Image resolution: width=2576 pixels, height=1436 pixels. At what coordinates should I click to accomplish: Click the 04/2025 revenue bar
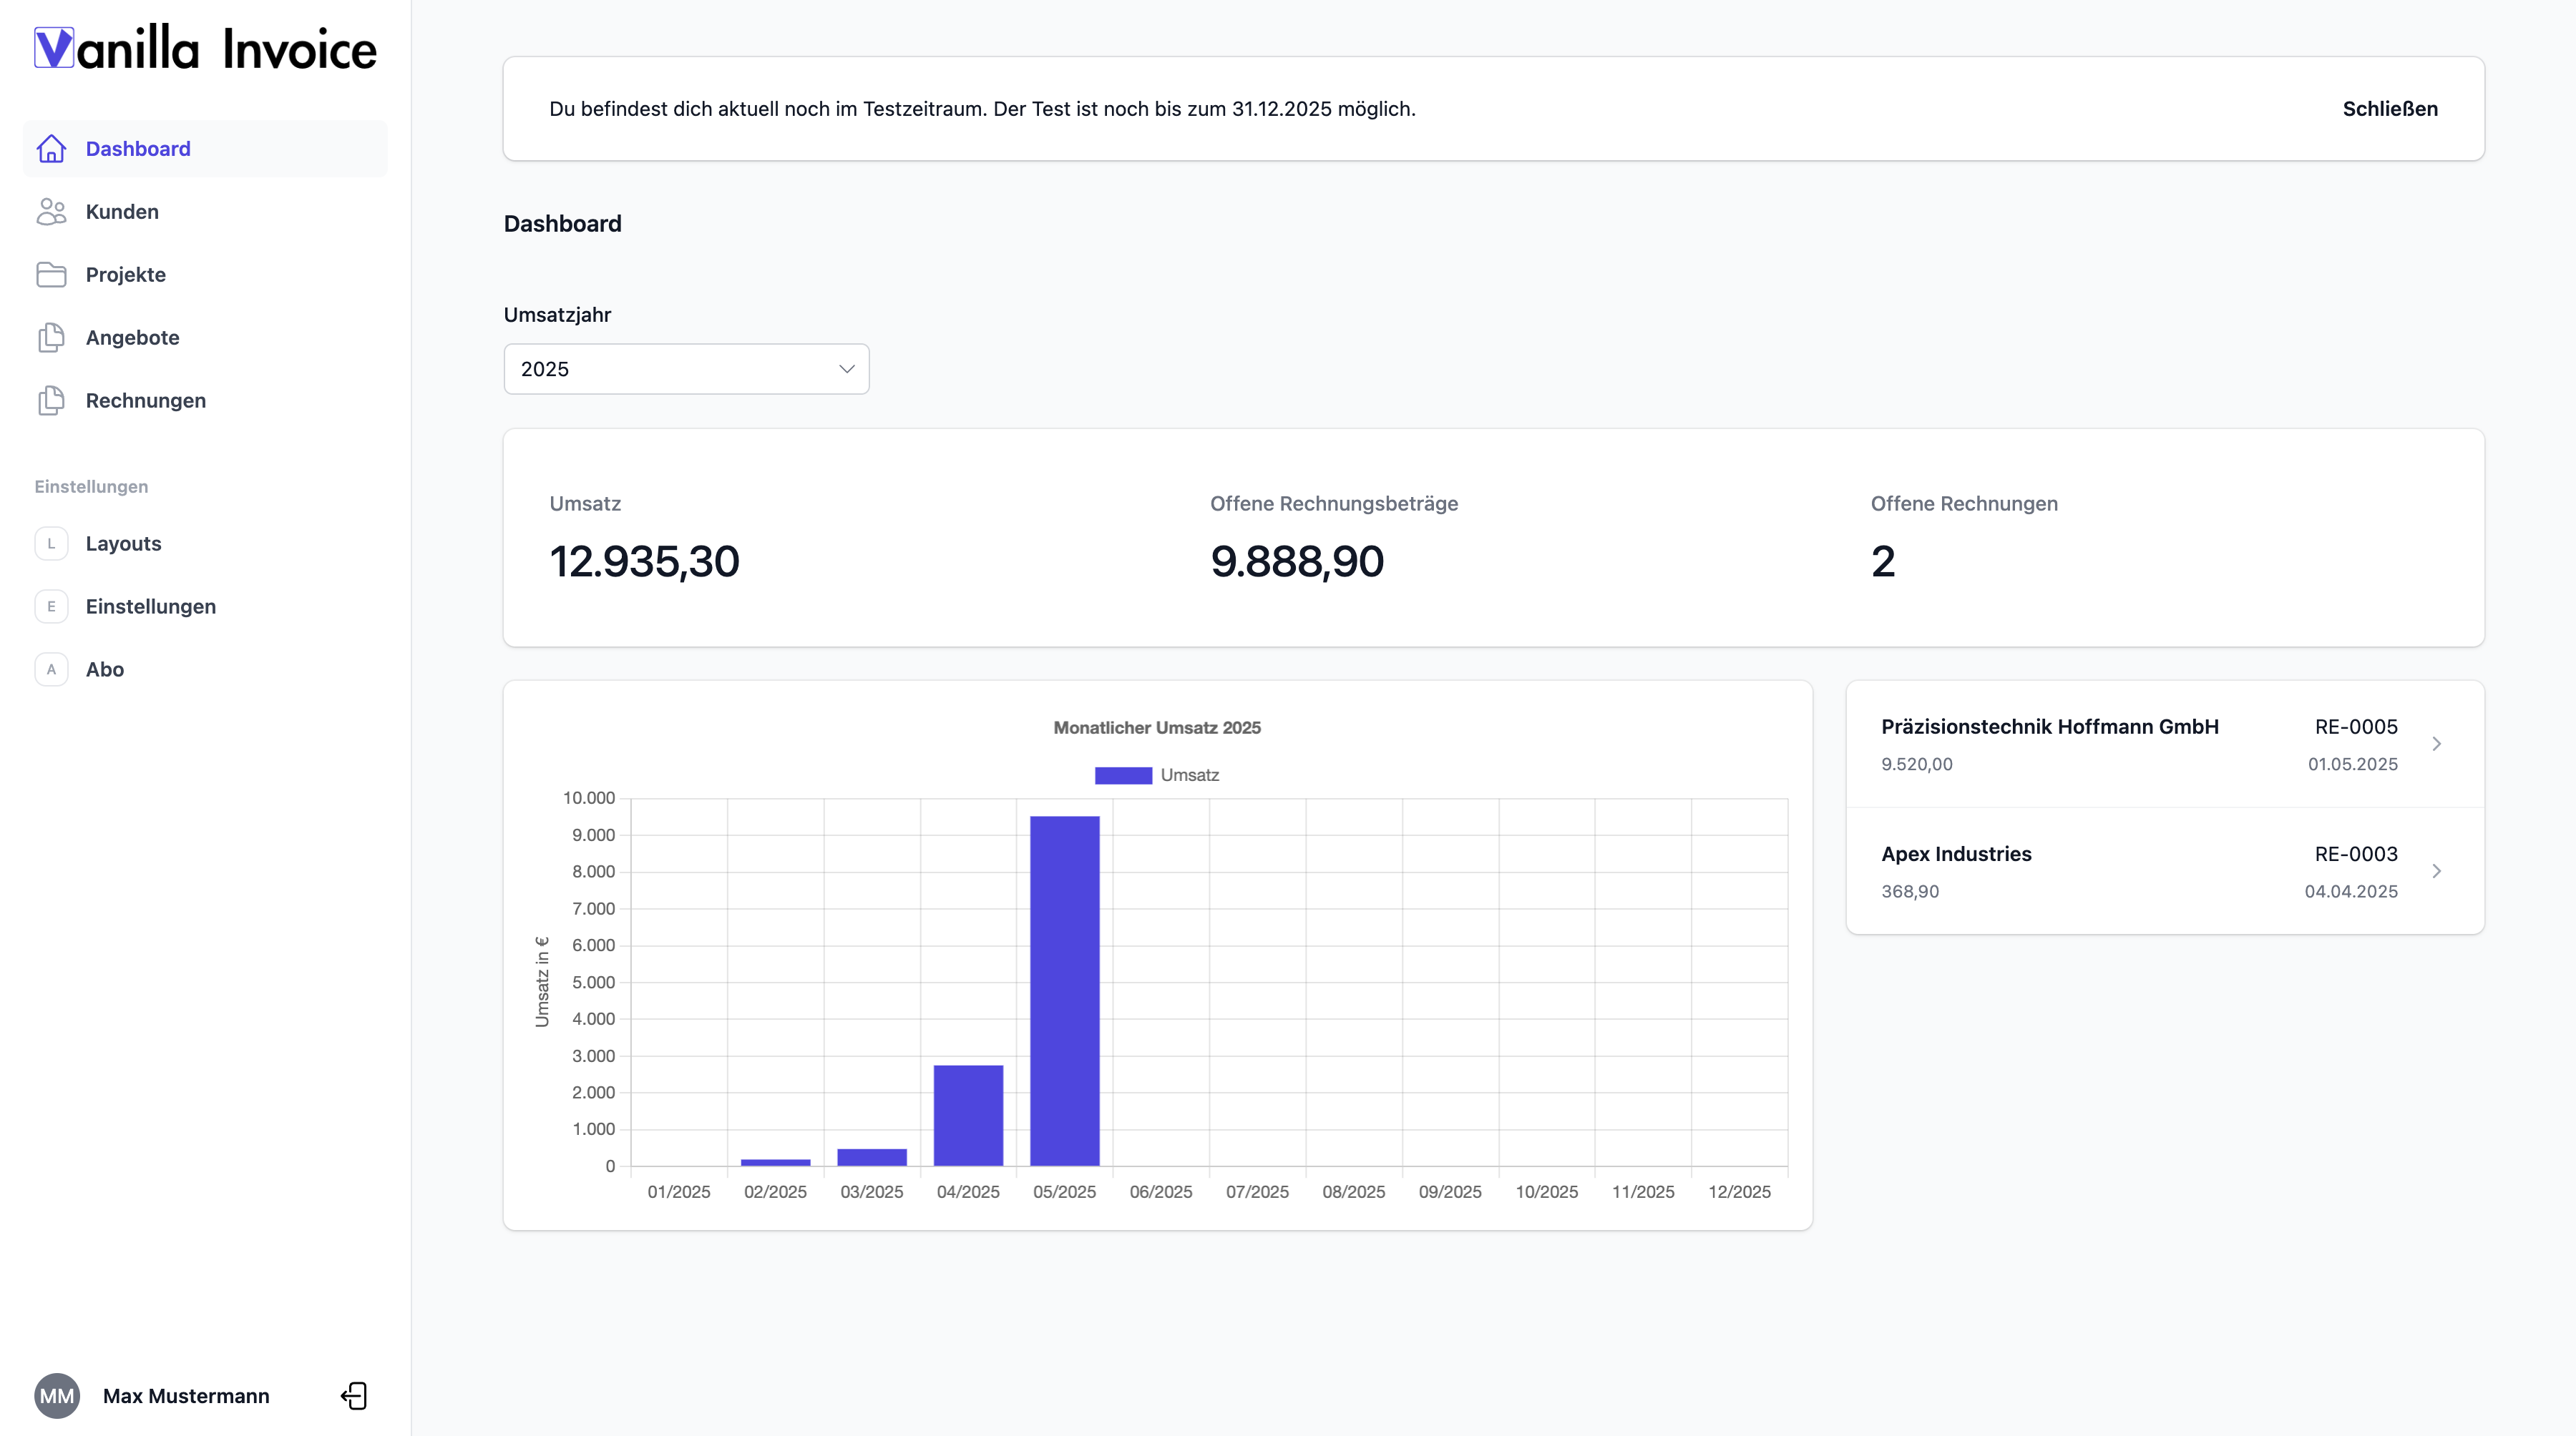[968, 1114]
